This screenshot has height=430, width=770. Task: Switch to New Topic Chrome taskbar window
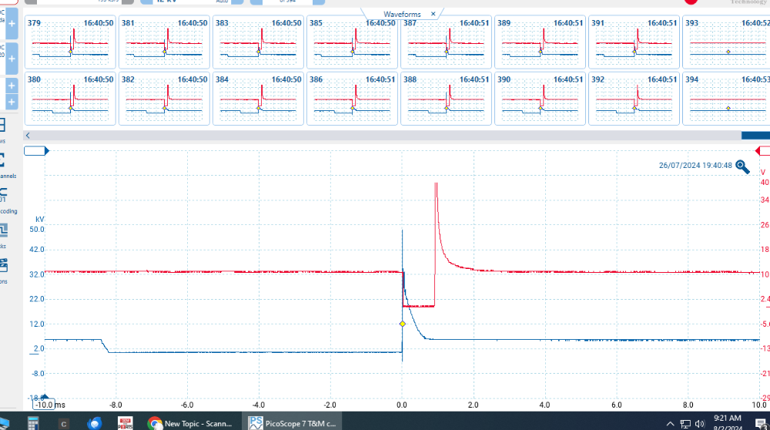pos(189,423)
